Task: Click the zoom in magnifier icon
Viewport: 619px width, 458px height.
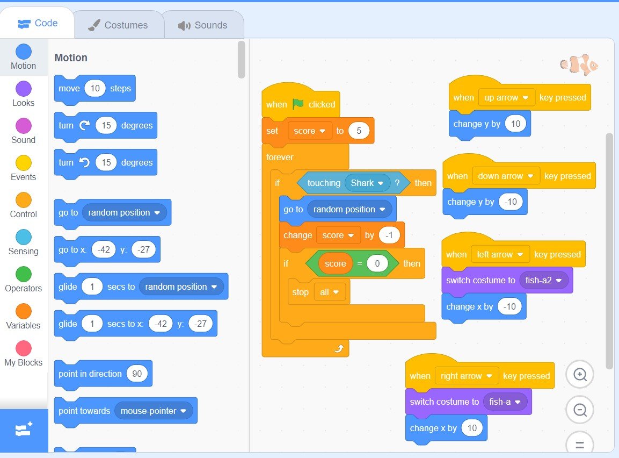Action: (x=580, y=375)
